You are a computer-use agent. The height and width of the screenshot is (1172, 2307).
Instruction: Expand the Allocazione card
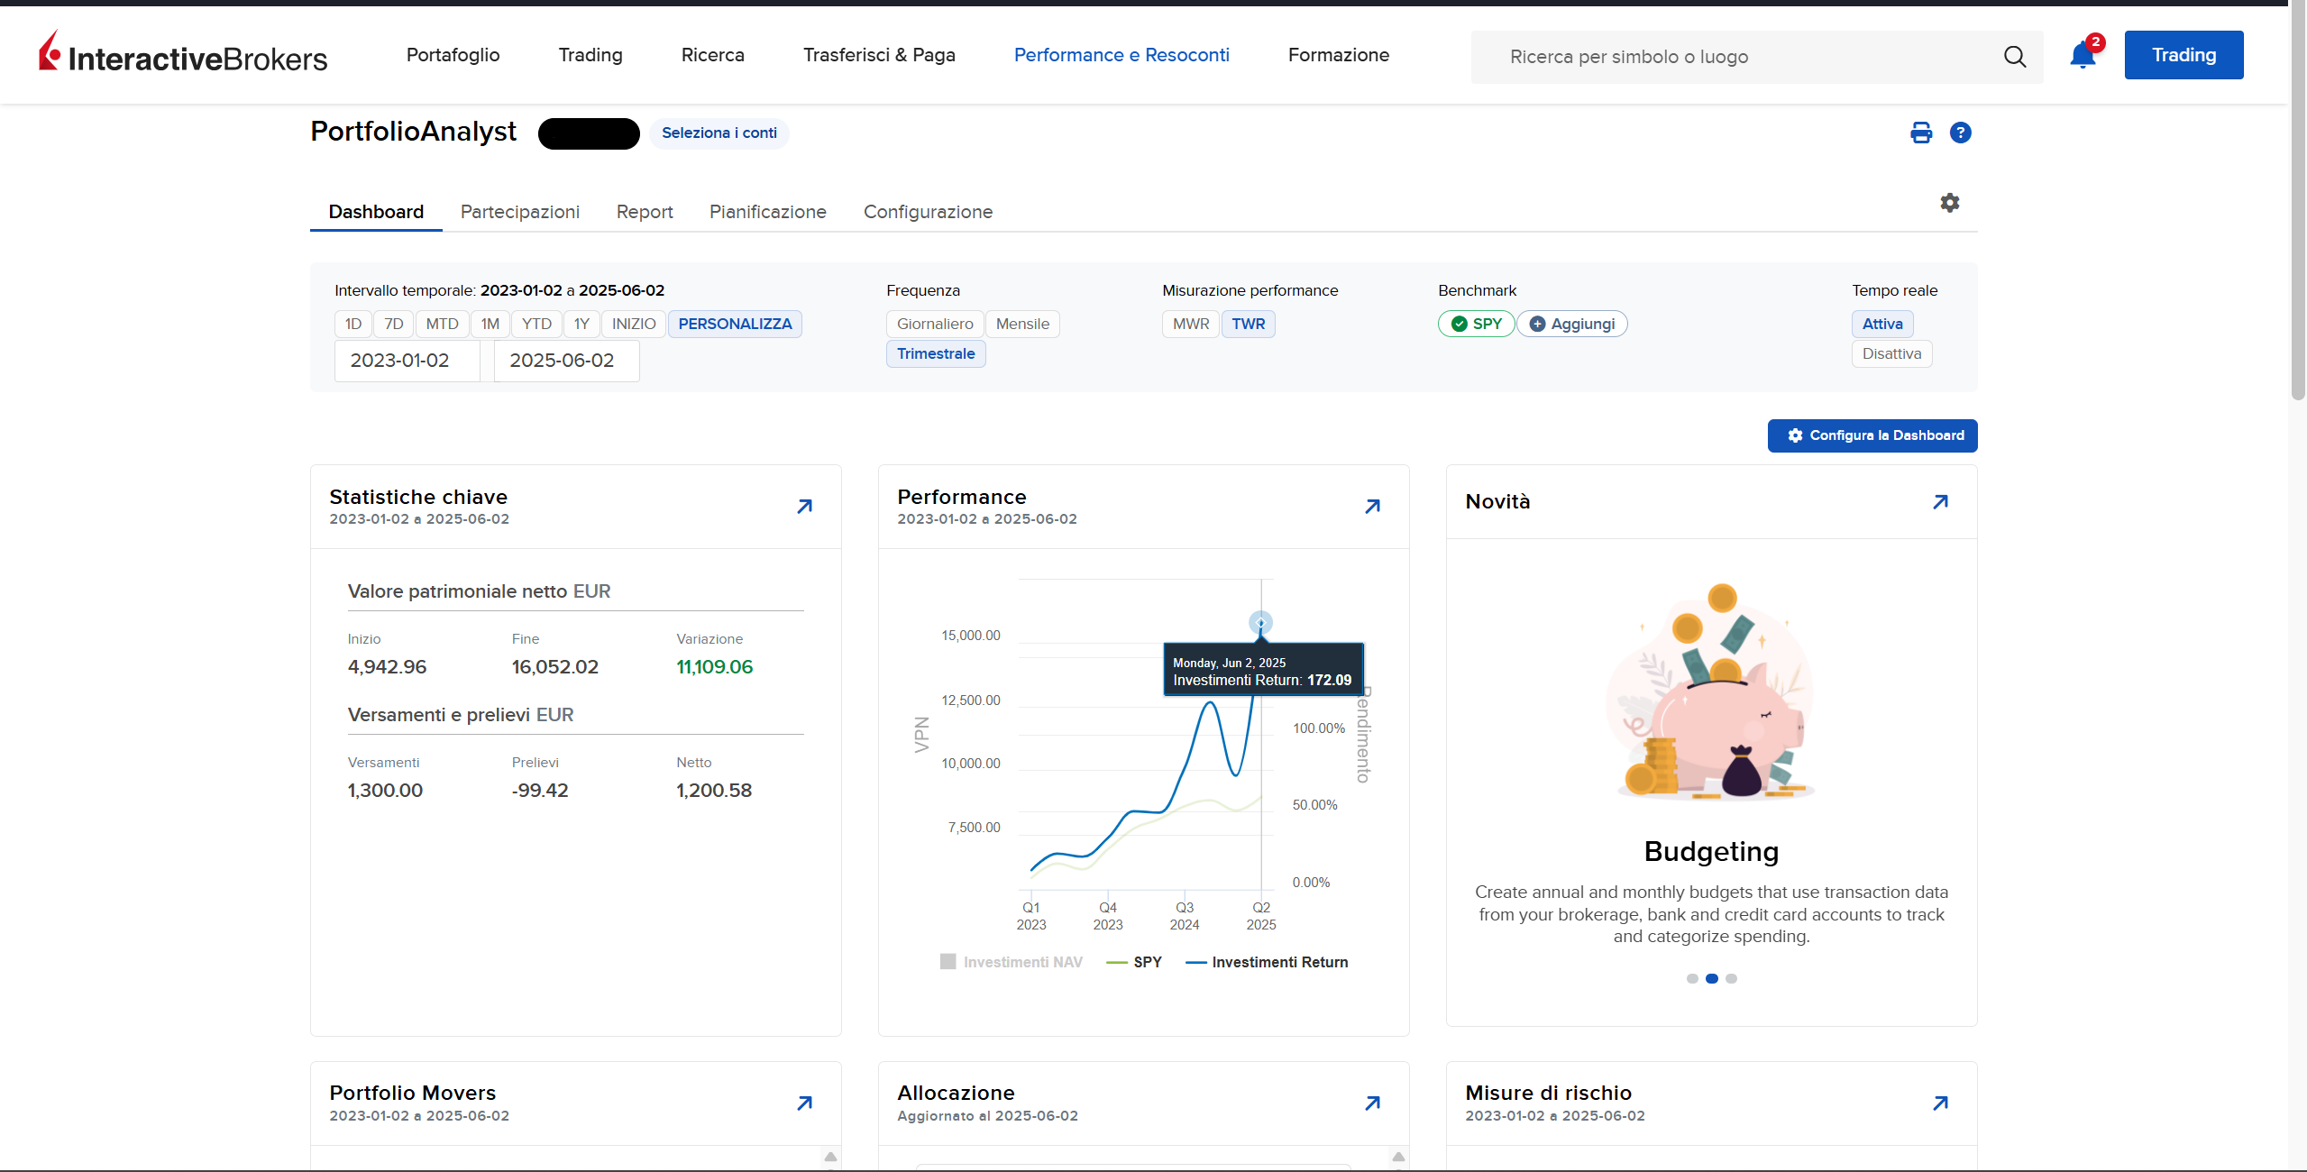(1373, 1103)
